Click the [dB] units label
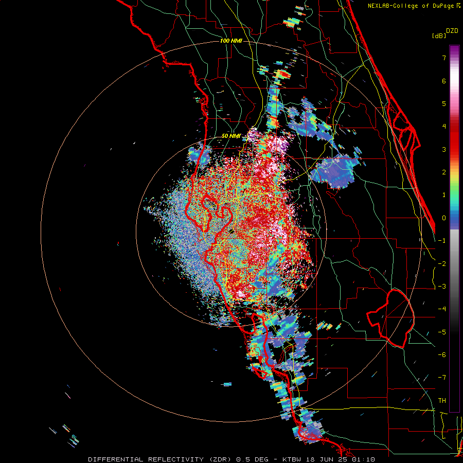This screenshot has height=463, width=463. pyautogui.click(x=439, y=36)
